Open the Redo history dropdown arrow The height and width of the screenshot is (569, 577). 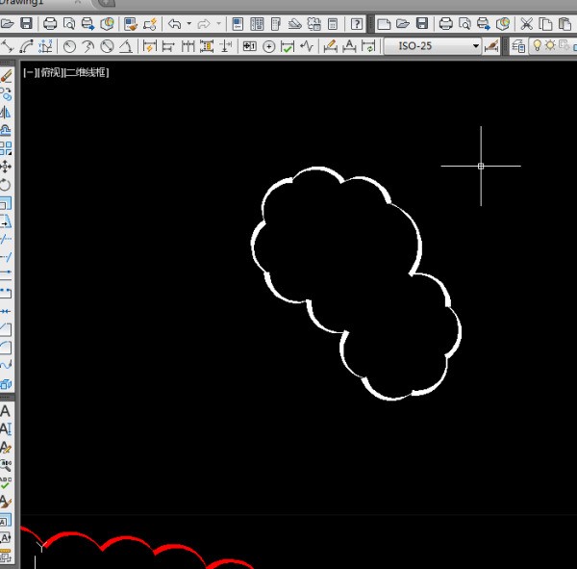click(x=220, y=23)
